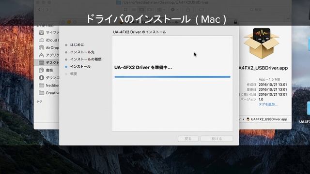
Task: Click the installation progress bar
Action: (x=172, y=77)
